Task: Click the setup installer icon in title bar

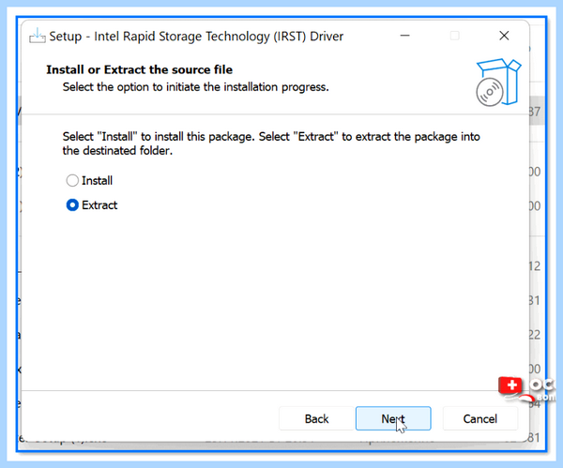Action: click(37, 36)
